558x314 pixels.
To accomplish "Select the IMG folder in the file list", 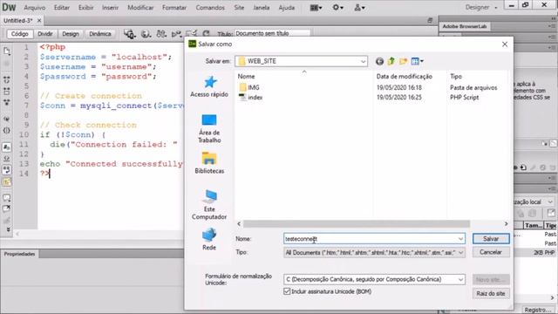I will pos(249,87).
